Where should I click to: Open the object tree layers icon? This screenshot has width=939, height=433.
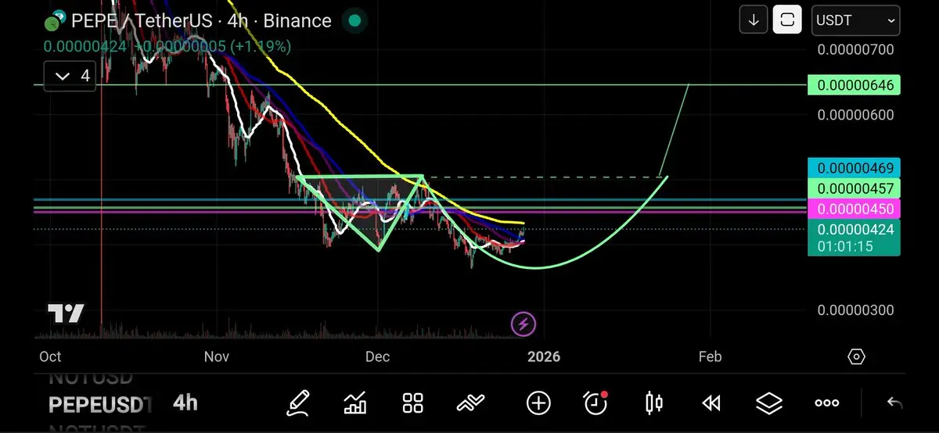769,403
